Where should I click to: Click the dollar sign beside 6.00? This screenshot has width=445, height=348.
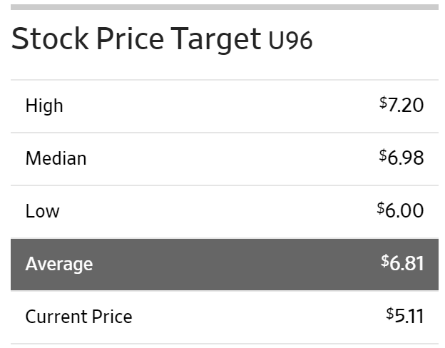[381, 208]
